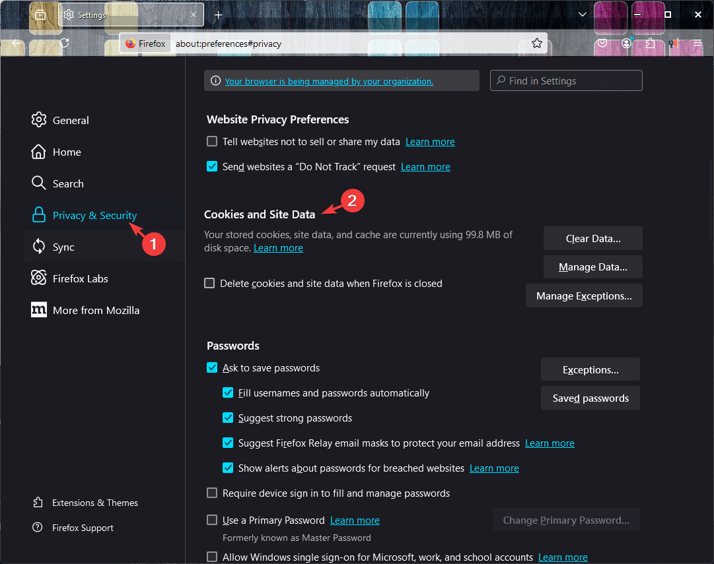This screenshot has width=714, height=564.
Task: Open the Firefox account icon
Action: (x=627, y=44)
